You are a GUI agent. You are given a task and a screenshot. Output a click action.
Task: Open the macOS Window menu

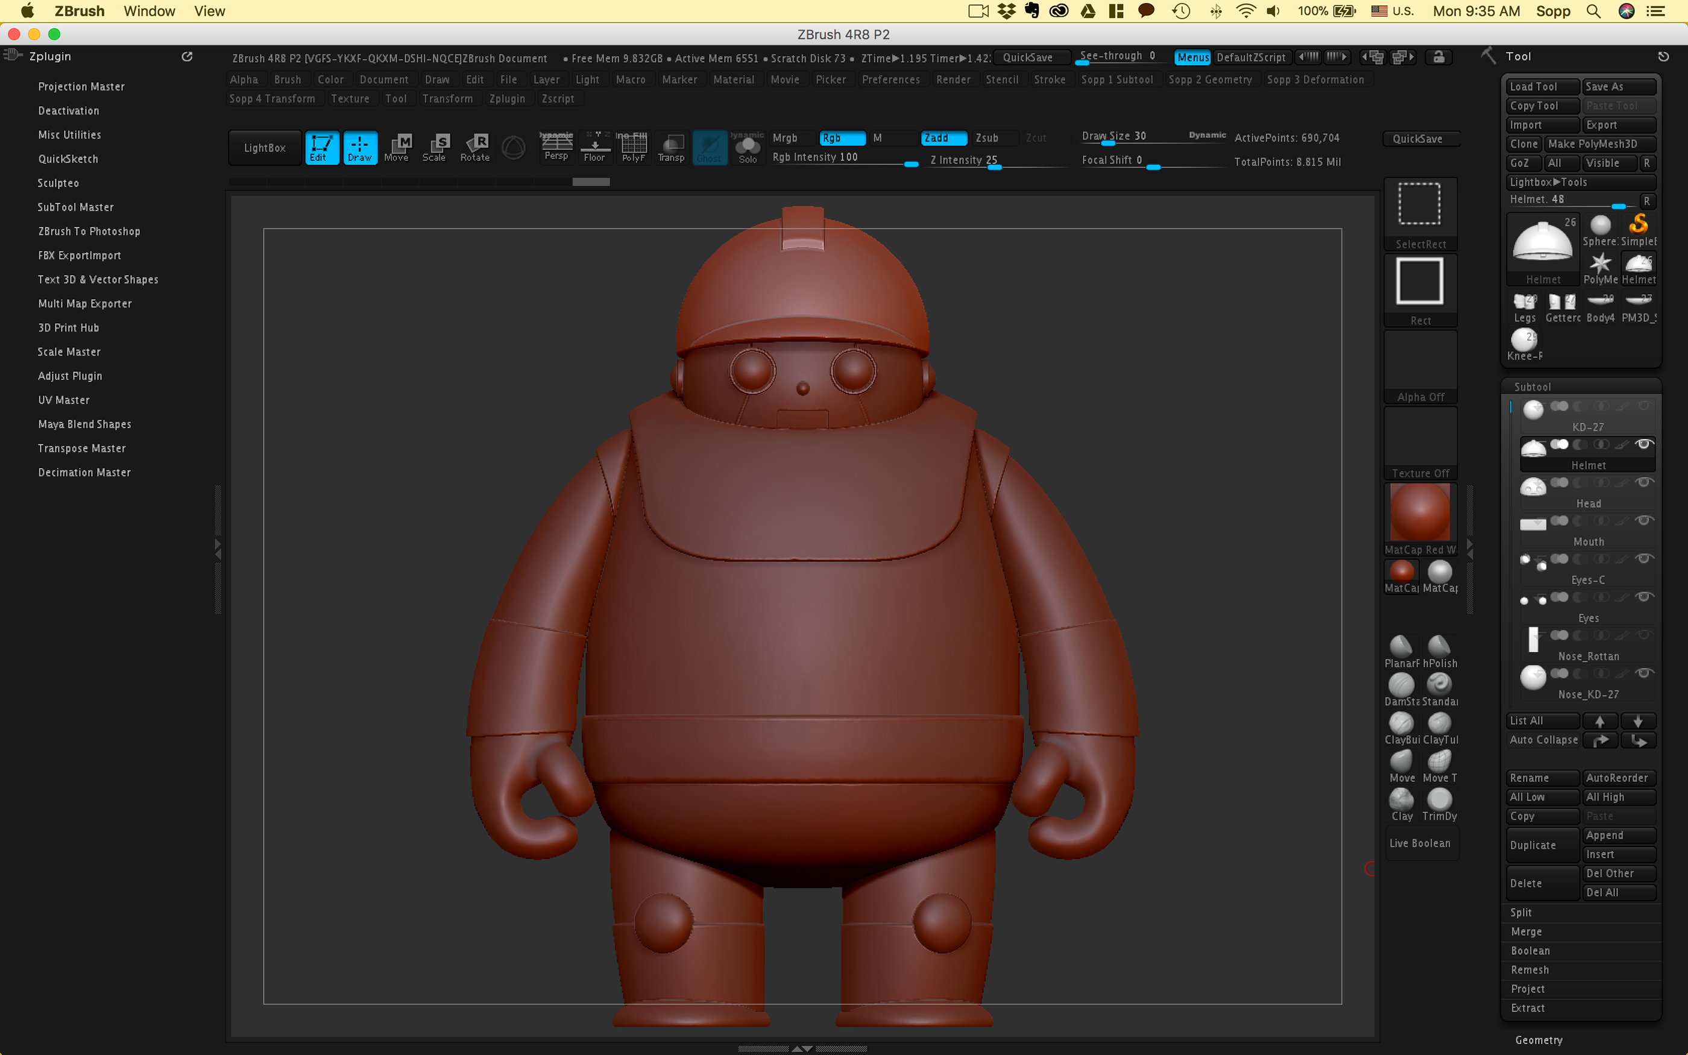(150, 11)
